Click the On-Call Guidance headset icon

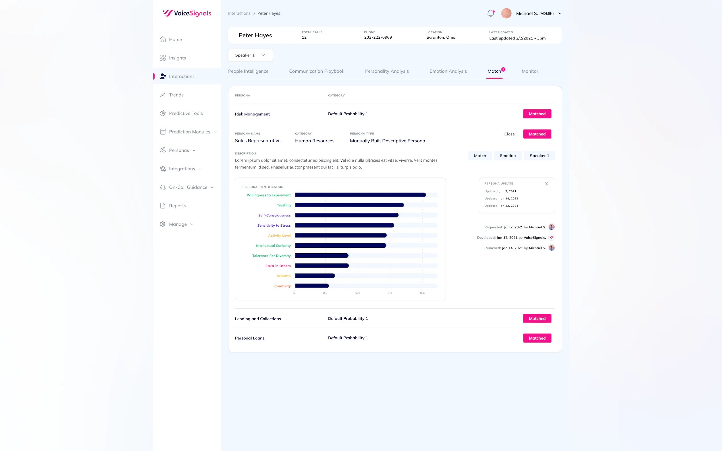tap(163, 187)
